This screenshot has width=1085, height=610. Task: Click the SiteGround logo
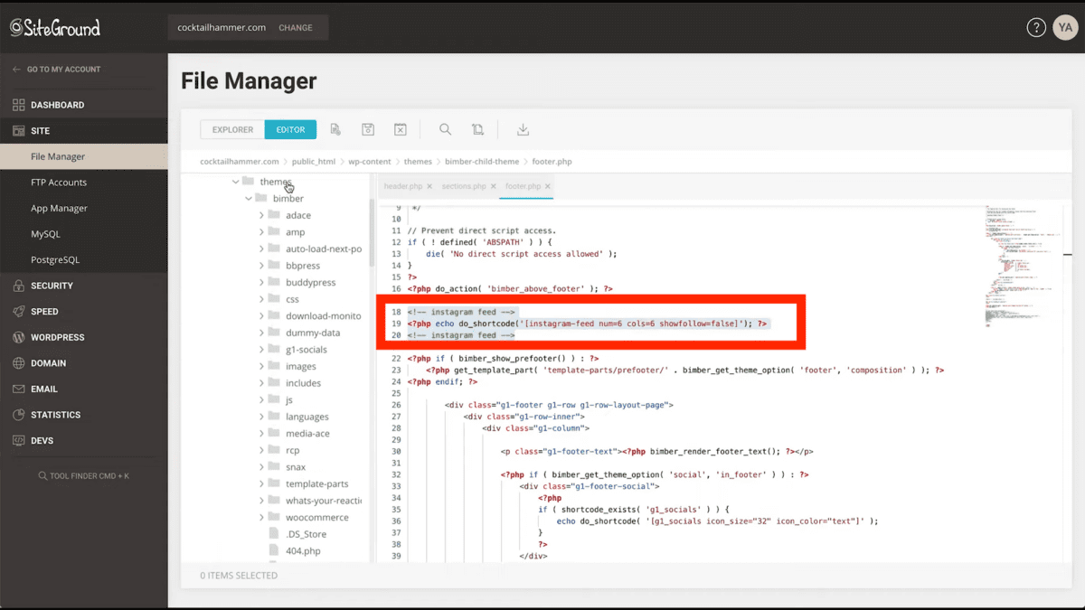(x=55, y=28)
